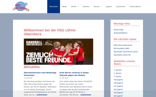Click weiterlesen under the Obernbeckerinnen article

click(x=42, y=95)
